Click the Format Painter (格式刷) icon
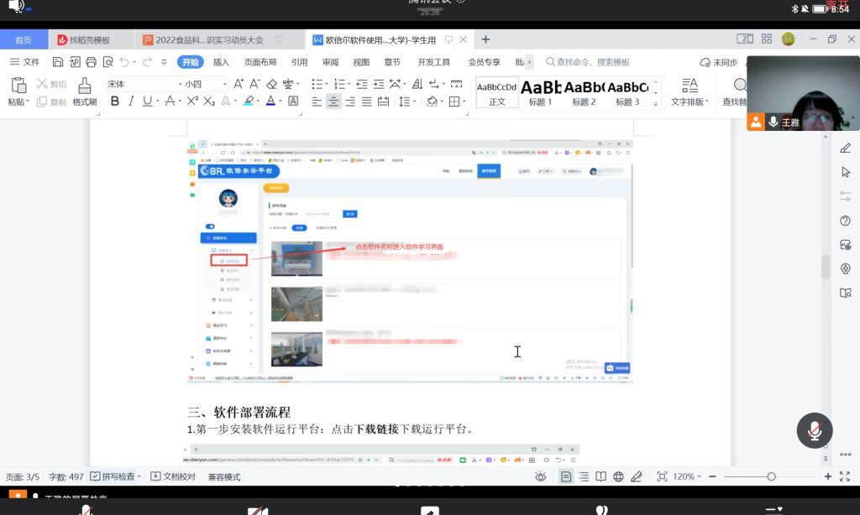 [x=84, y=86]
